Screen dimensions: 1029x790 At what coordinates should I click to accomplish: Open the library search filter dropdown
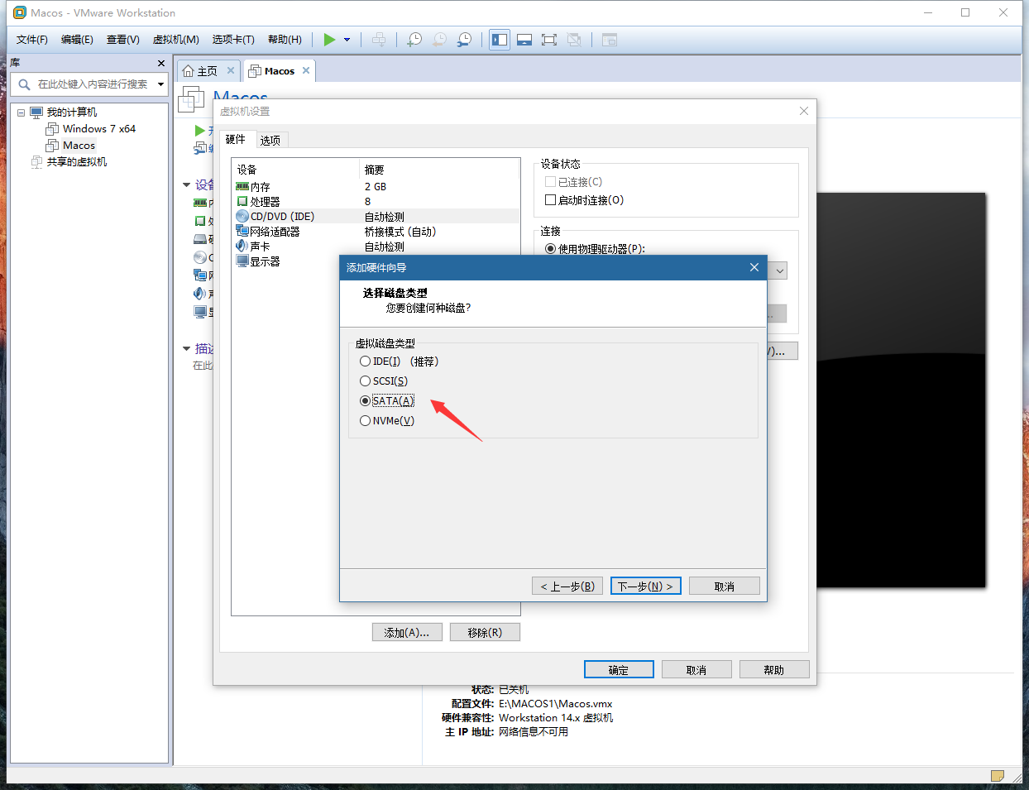[160, 84]
